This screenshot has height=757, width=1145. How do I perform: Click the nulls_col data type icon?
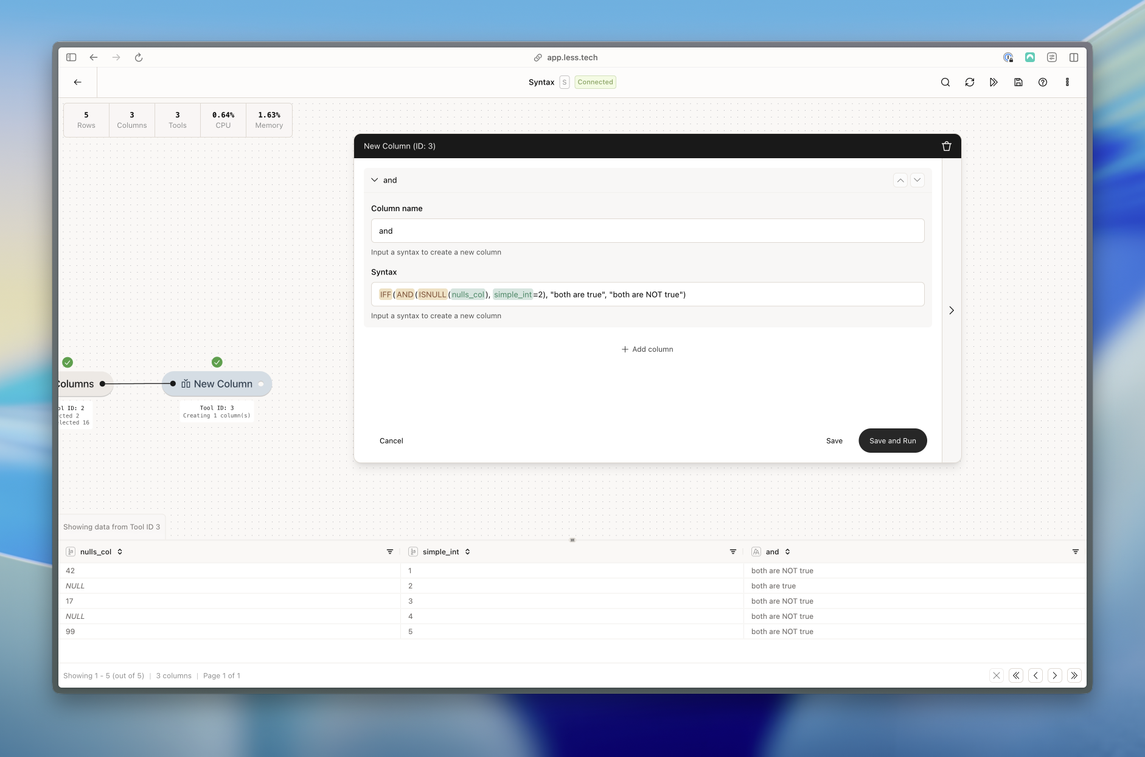pyautogui.click(x=71, y=552)
